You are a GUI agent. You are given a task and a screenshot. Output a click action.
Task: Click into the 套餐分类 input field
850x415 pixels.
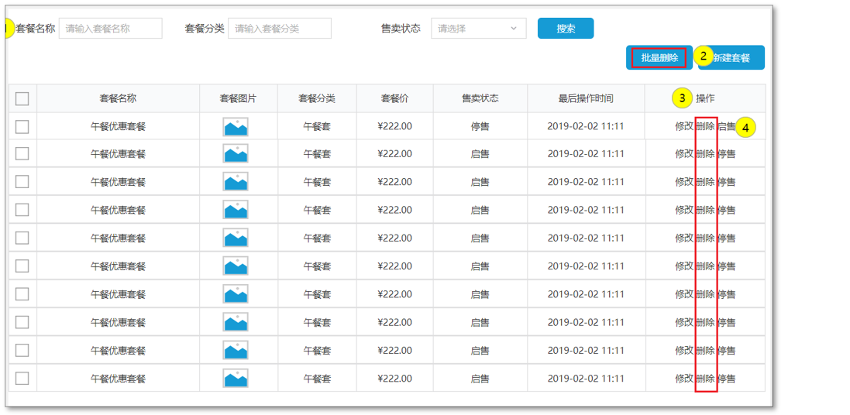tap(280, 29)
